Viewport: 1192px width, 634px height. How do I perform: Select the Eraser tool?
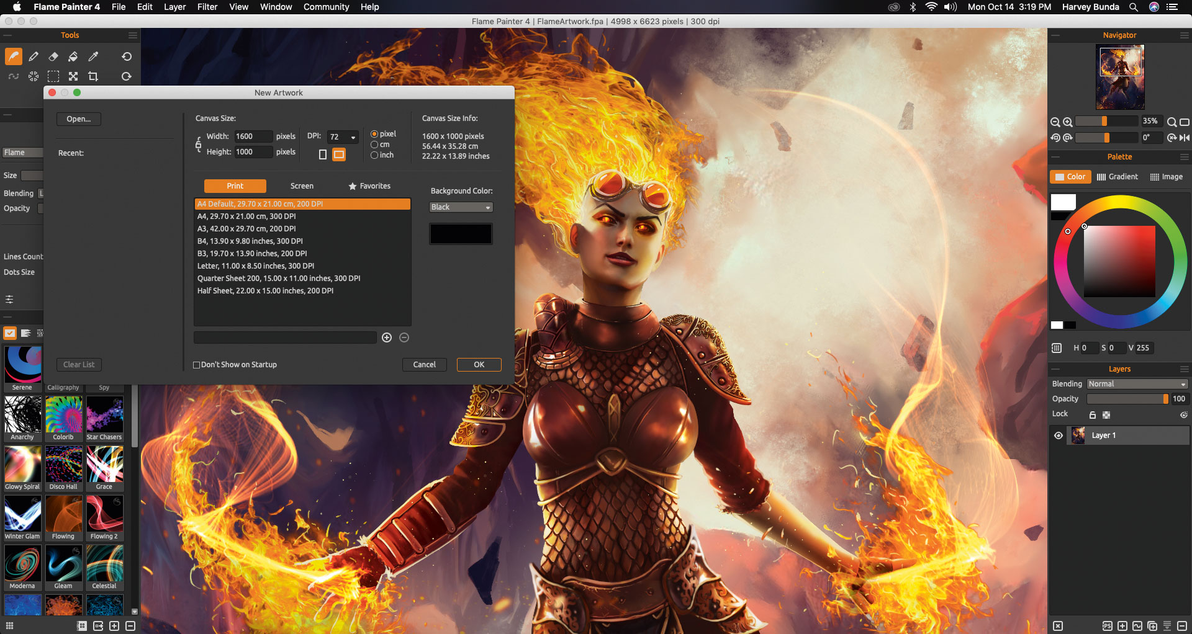pos(53,56)
